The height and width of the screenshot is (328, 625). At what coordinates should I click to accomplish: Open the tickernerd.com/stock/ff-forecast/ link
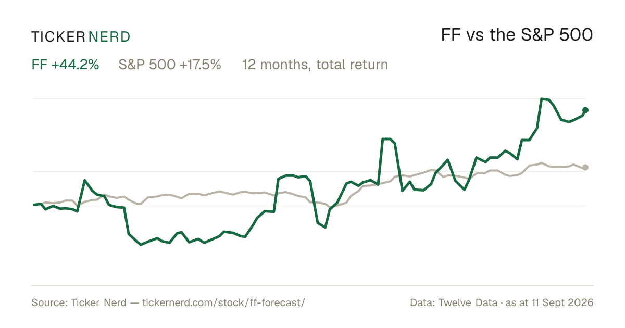(223, 302)
